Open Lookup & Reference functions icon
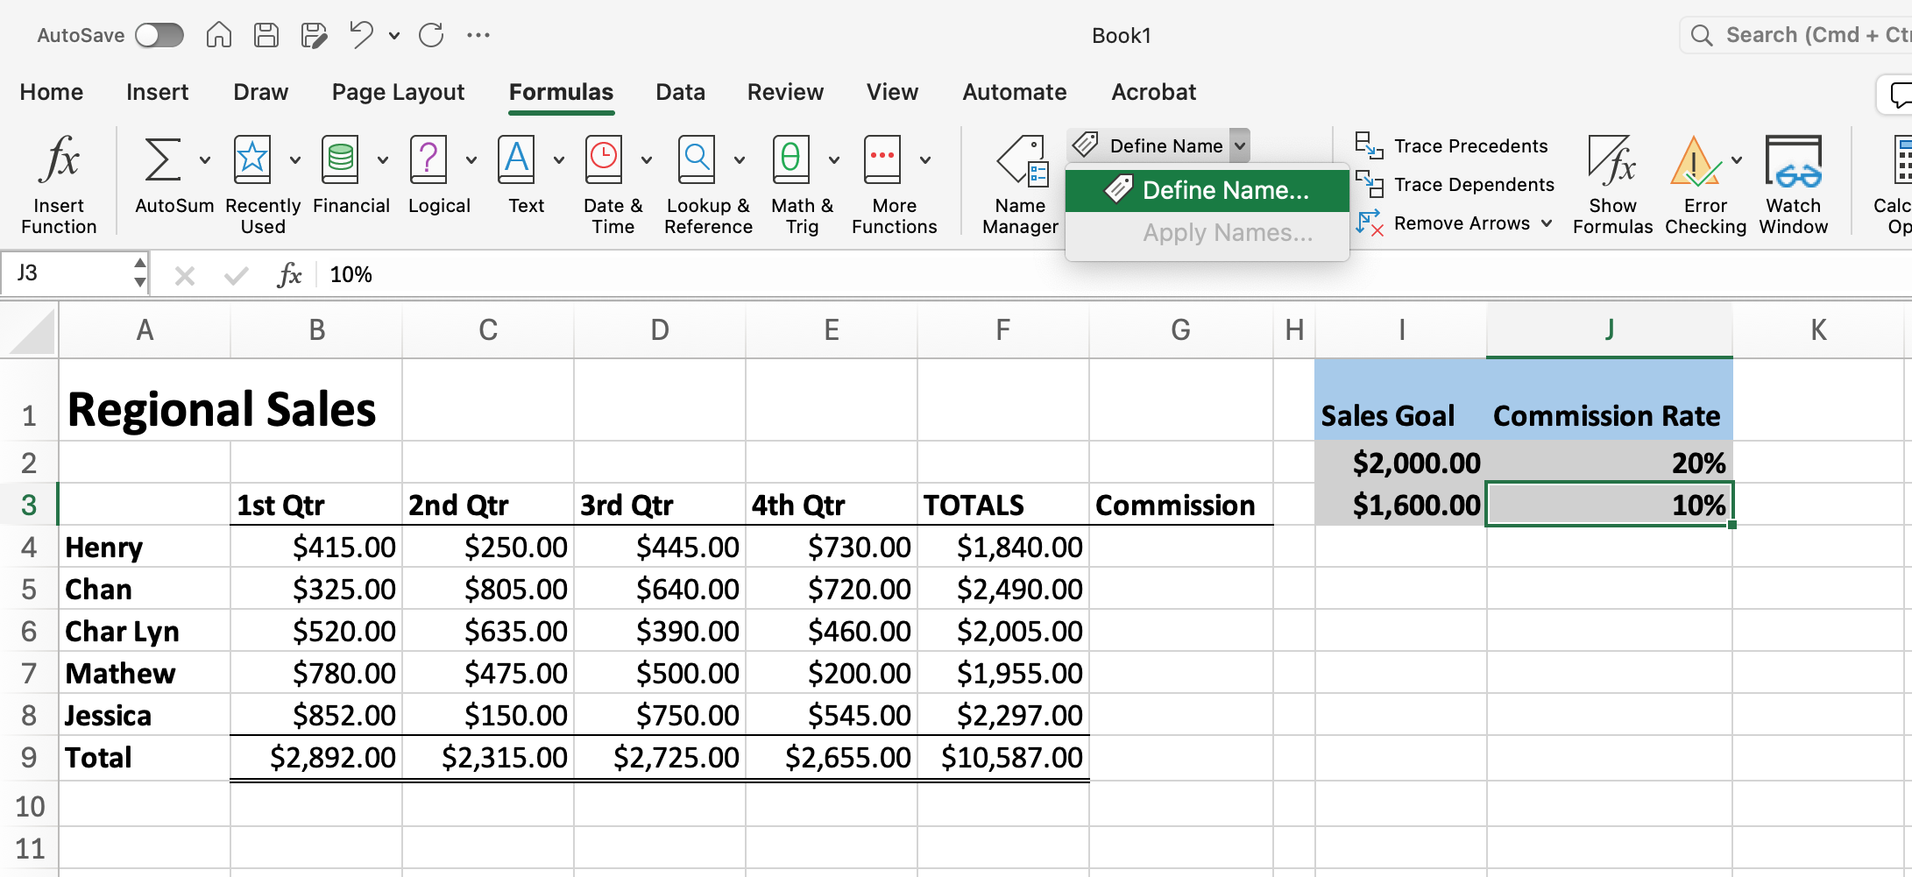The width and height of the screenshot is (1912, 877). pyautogui.click(x=697, y=159)
